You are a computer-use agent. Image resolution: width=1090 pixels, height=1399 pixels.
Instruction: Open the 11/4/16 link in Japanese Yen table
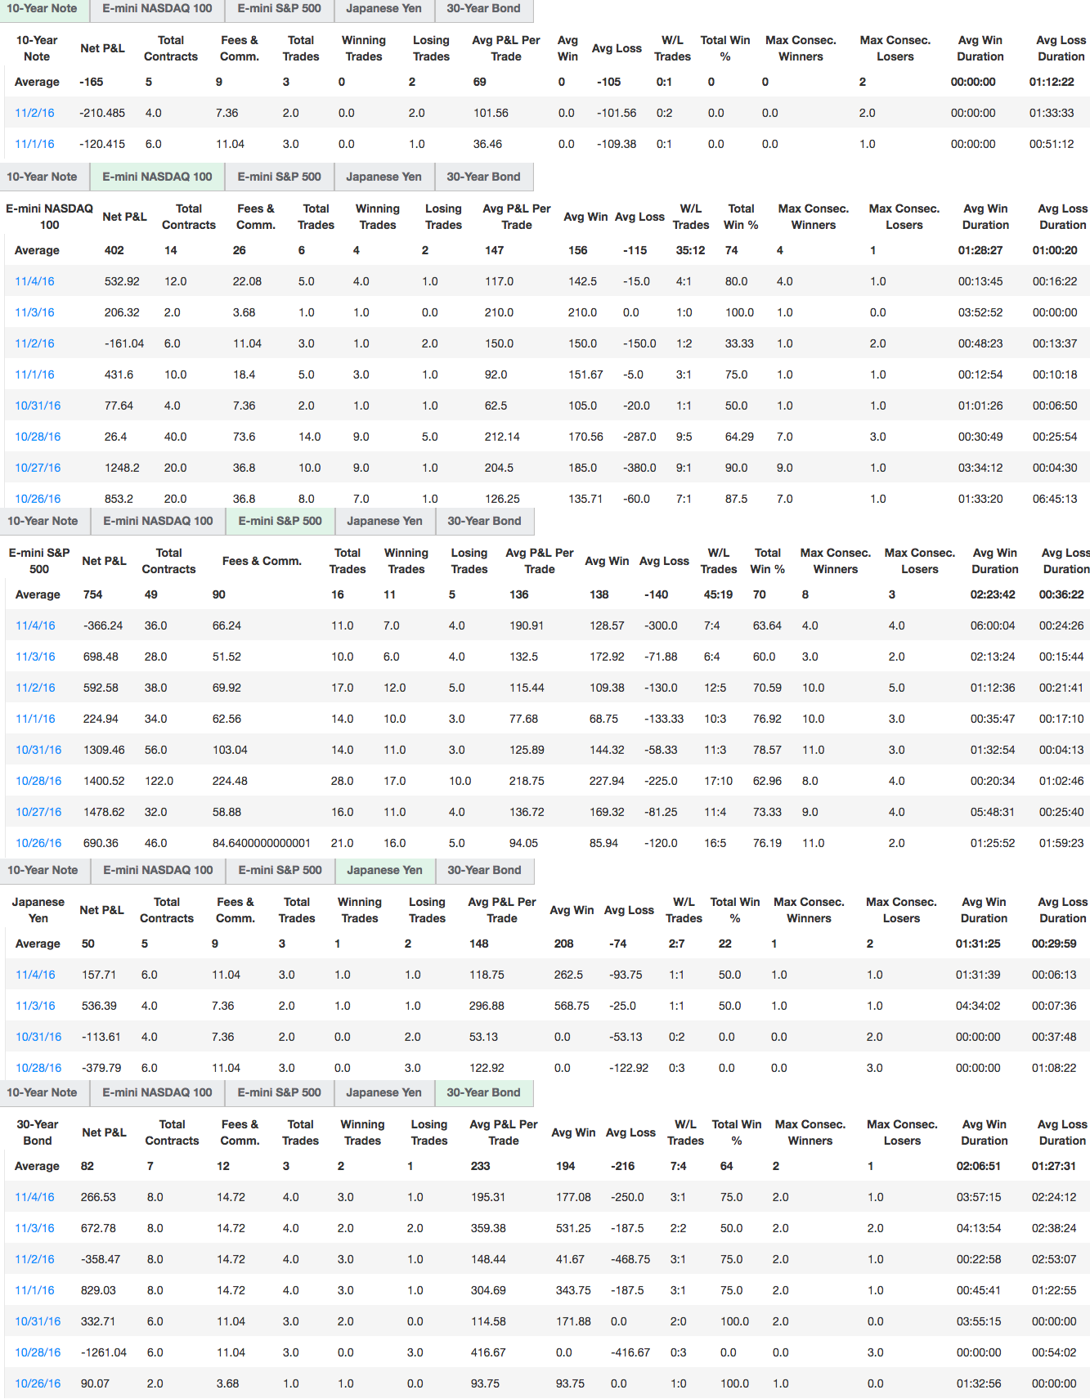[x=35, y=975]
